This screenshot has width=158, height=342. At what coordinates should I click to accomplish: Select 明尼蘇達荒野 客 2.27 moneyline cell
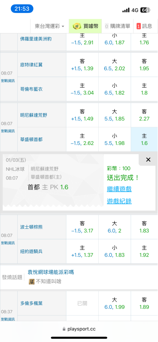pyautogui.click(x=144, y=115)
